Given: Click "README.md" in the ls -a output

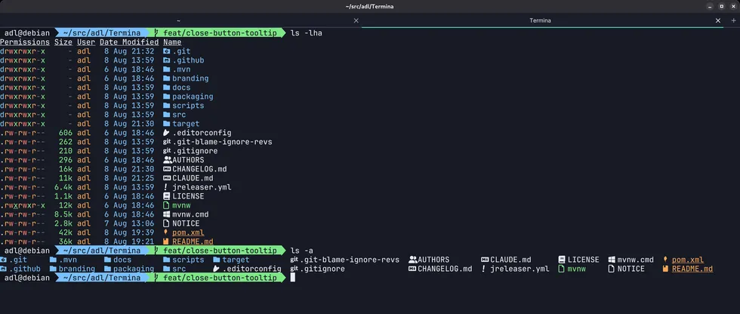Looking at the screenshot, I should 692,269.
